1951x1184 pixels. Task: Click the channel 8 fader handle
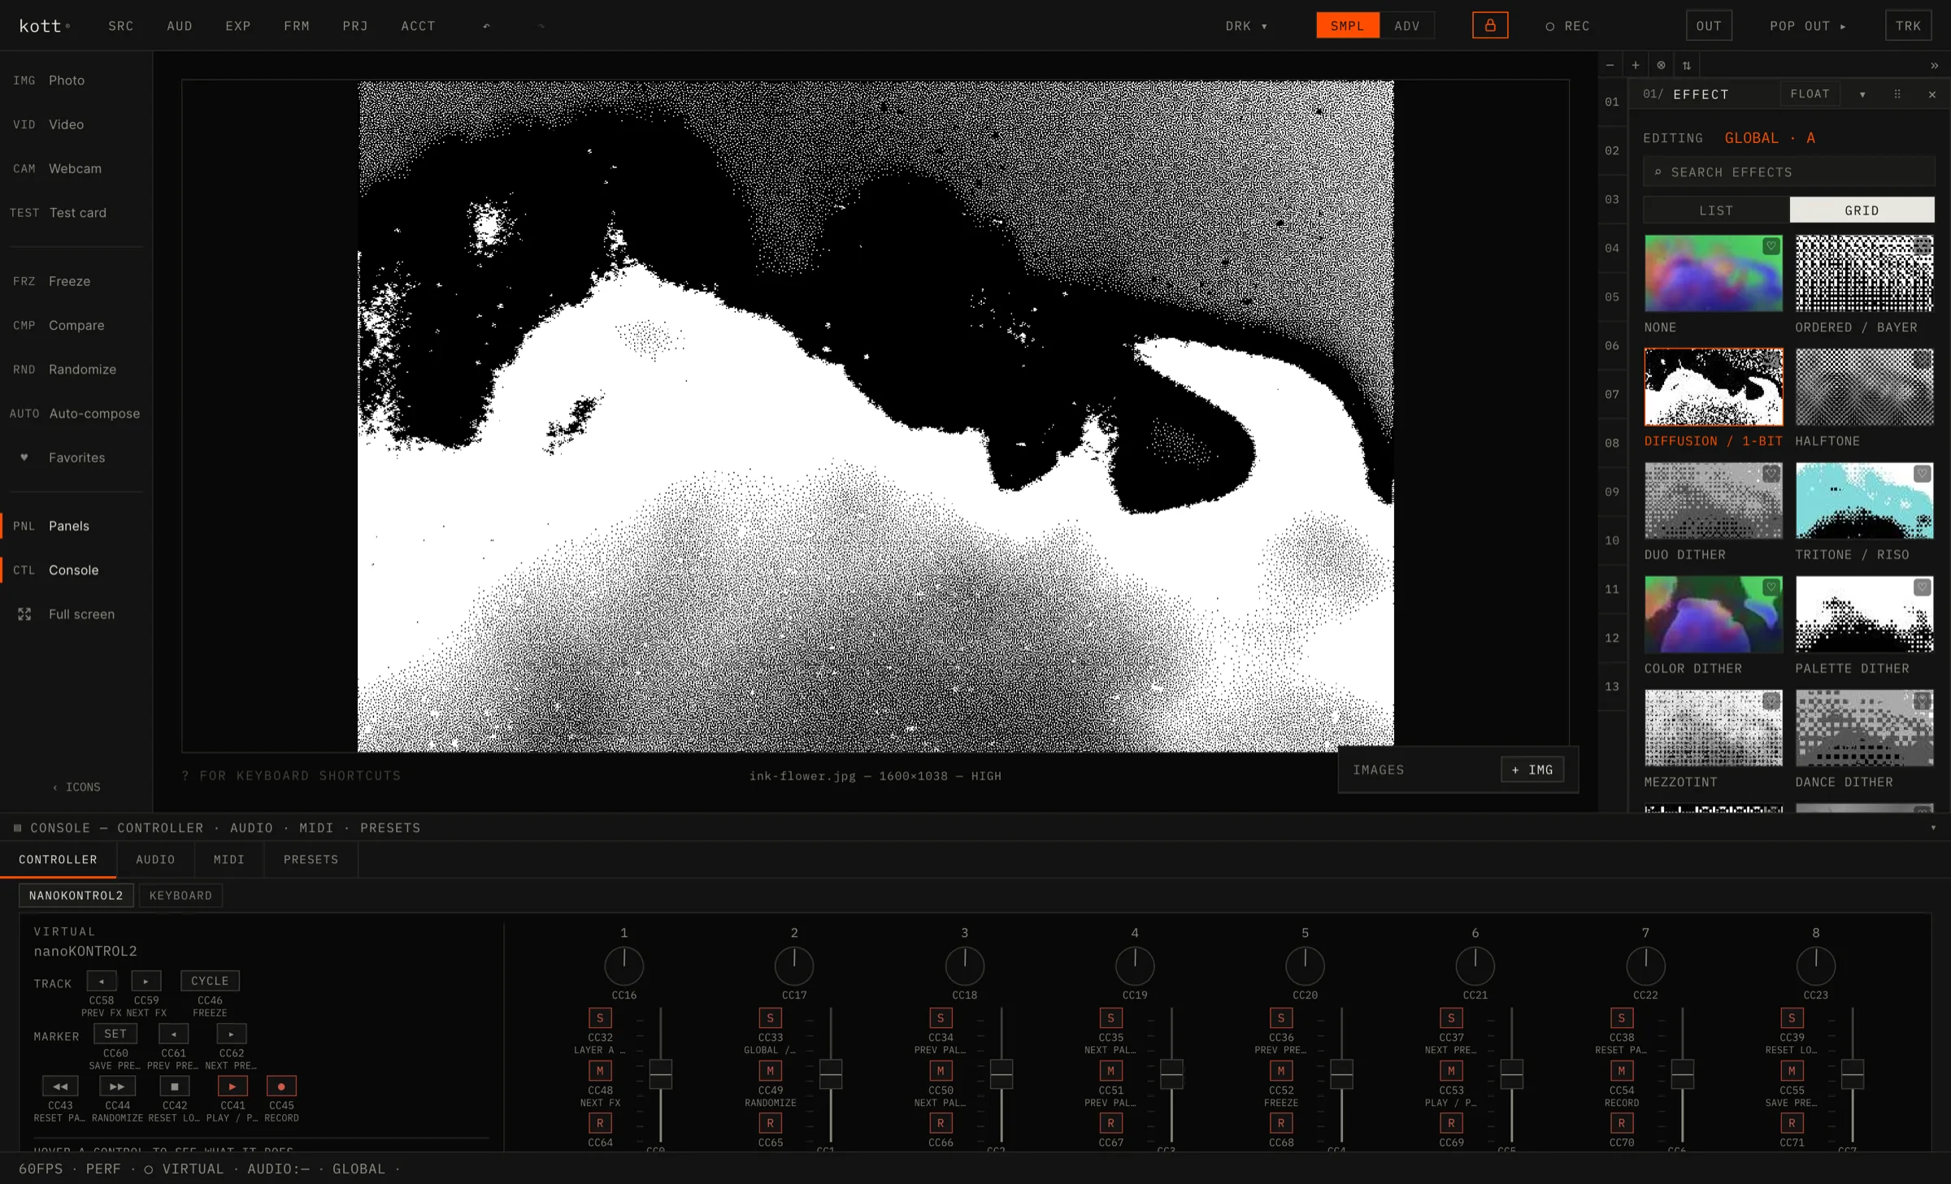1853,1074
